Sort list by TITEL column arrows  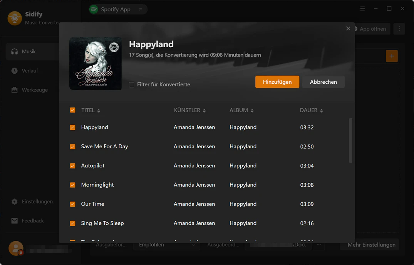(99, 111)
